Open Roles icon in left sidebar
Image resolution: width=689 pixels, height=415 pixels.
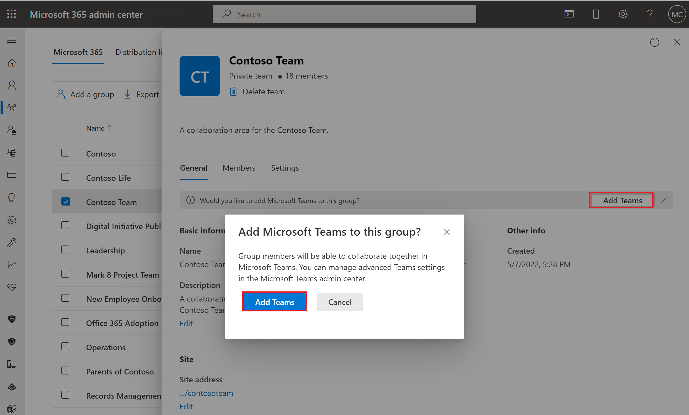tap(12, 130)
